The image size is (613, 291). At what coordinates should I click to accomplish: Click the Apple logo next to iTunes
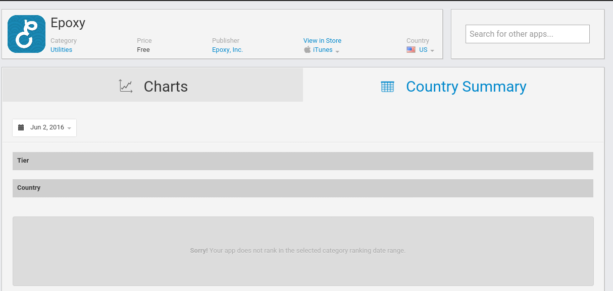coord(307,50)
